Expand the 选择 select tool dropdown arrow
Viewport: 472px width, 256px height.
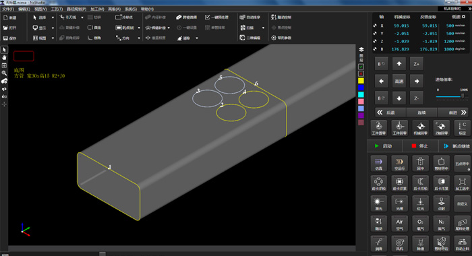[53, 18]
